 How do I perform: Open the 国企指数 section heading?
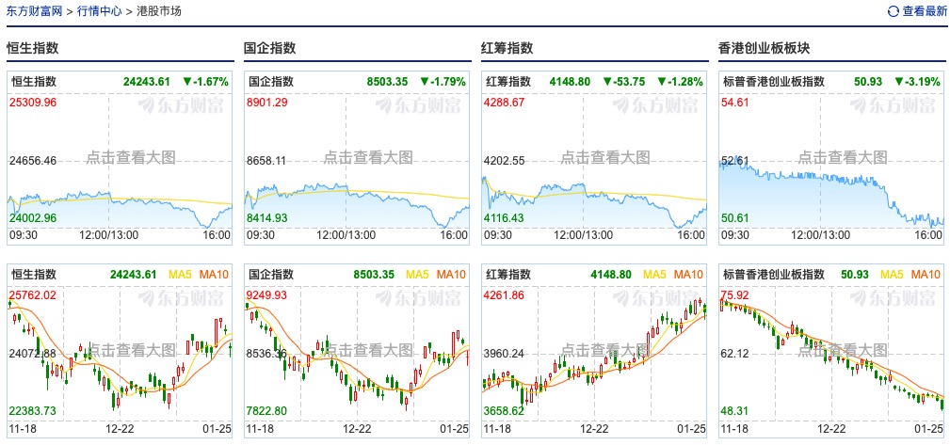pos(270,48)
